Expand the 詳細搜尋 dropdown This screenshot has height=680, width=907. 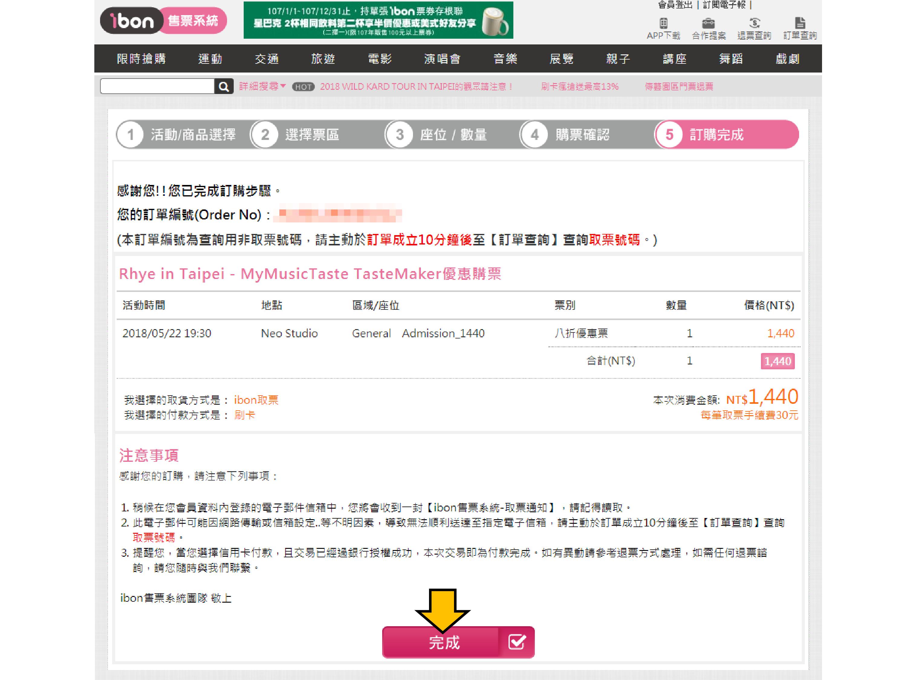point(262,86)
